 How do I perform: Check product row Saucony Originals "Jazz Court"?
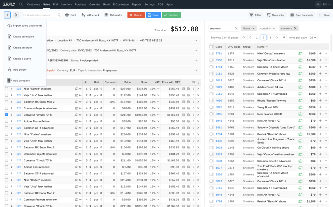211,127
